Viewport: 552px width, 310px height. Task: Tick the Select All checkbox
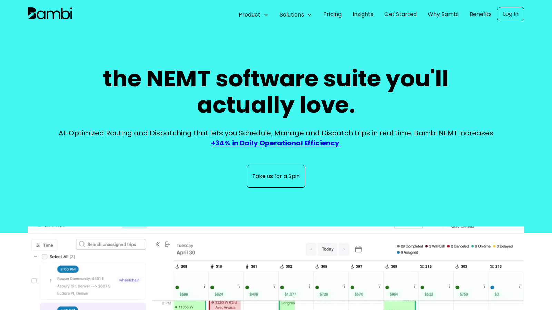tap(45, 257)
